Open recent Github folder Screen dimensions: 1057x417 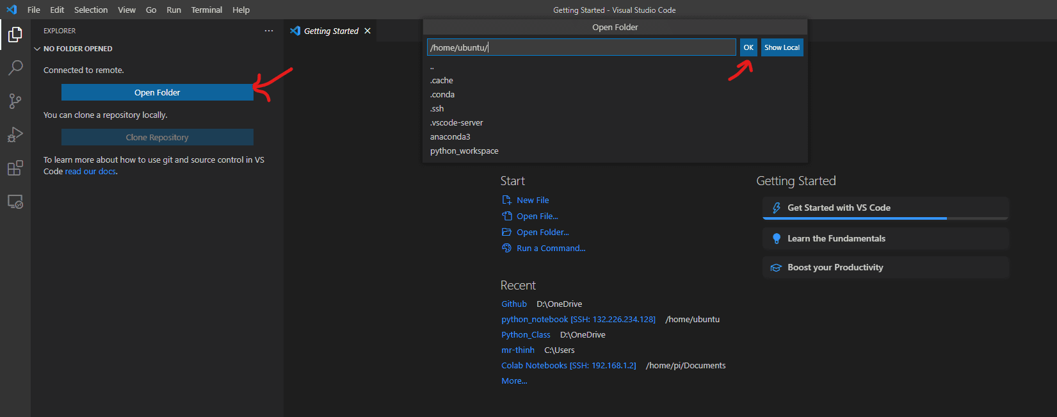[x=514, y=304]
